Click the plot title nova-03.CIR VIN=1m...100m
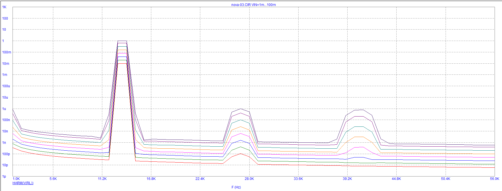Viewport: 502px width, 191px height. click(x=253, y=5)
